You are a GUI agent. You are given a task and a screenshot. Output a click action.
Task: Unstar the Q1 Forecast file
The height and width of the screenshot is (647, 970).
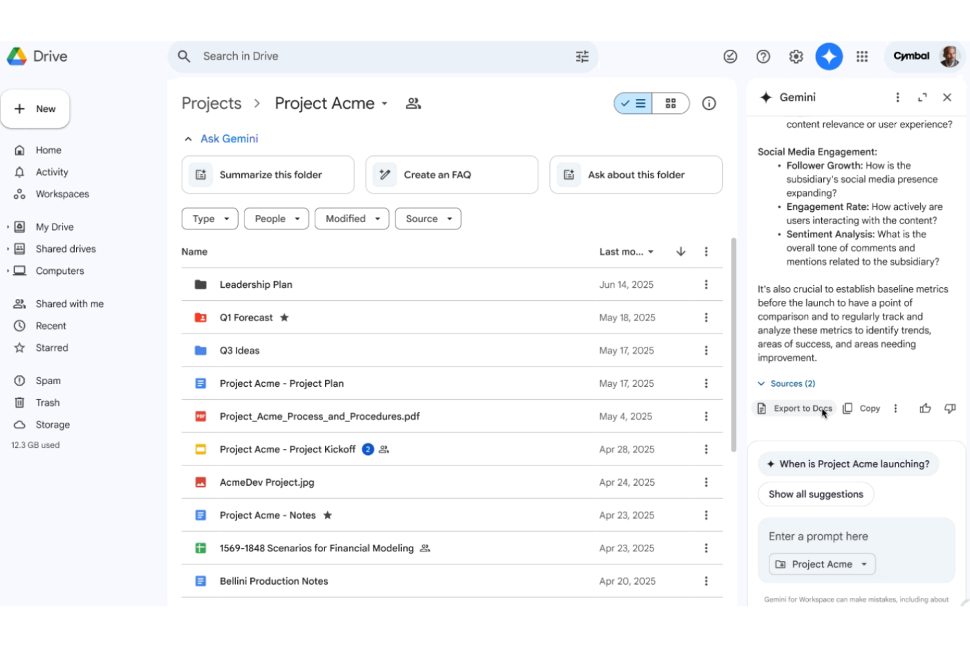(x=284, y=317)
